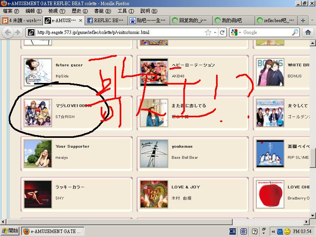Screen dimensions: 316x237
Task: Switch to the reflecbeat吧 tab
Action: (x=276, y=21)
